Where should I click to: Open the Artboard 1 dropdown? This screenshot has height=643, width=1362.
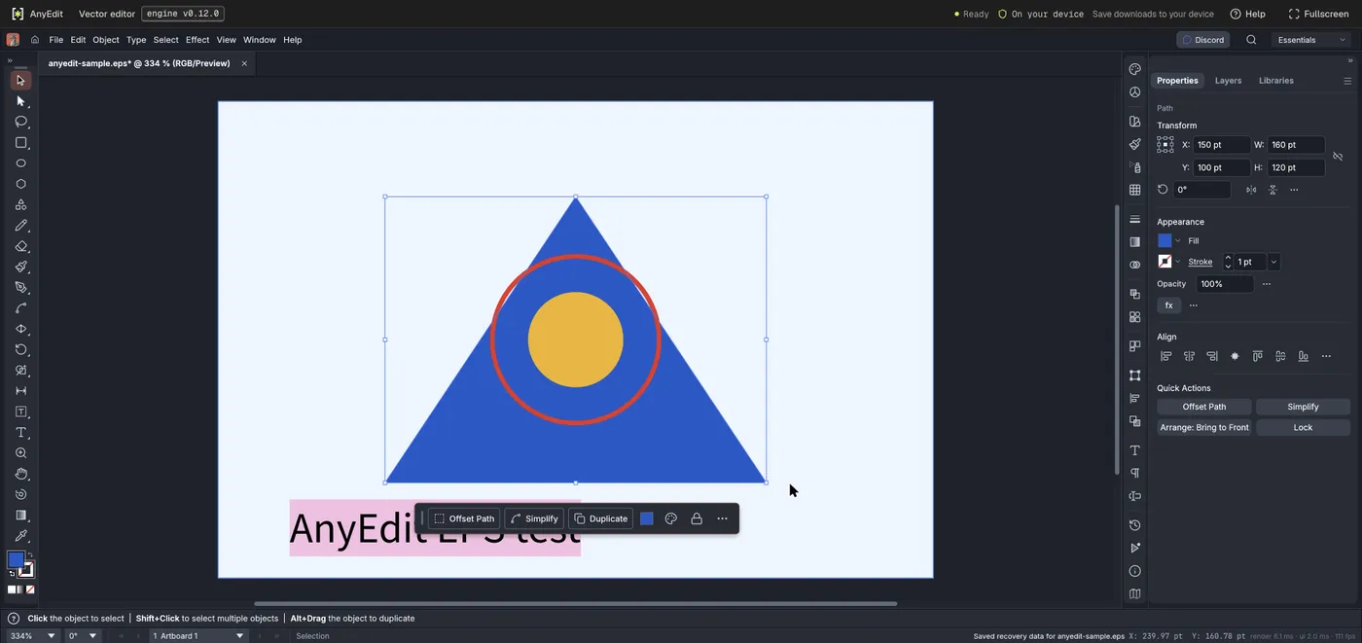click(198, 636)
